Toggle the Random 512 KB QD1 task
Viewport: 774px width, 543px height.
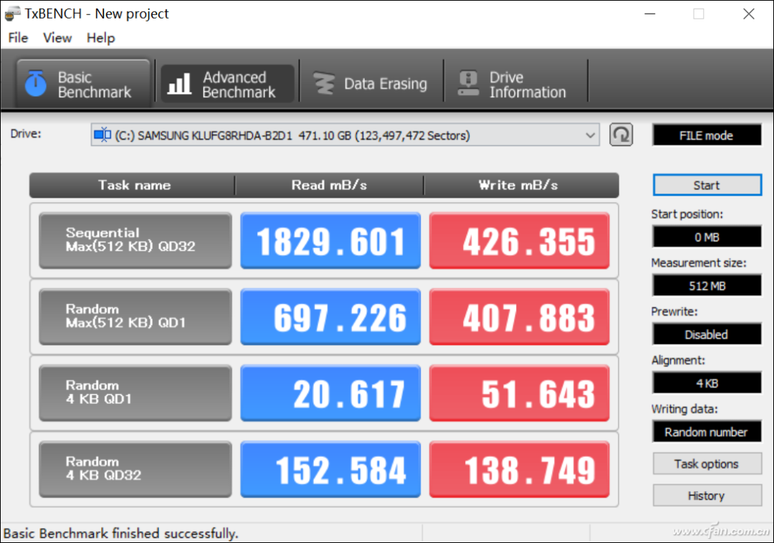(x=135, y=317)
